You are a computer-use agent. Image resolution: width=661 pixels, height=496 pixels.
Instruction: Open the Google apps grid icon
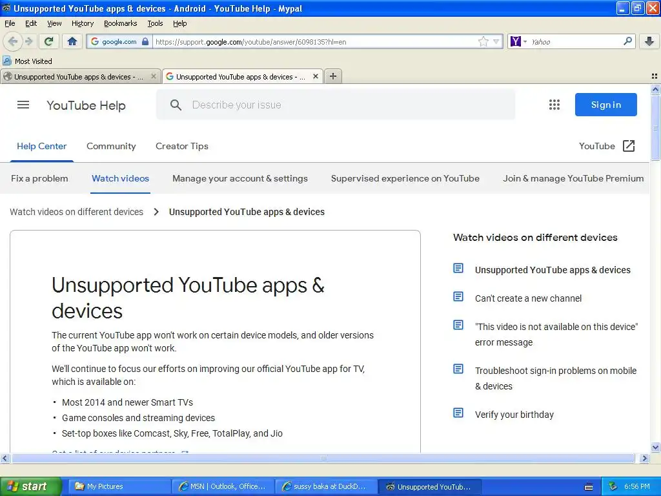point(554,105)
